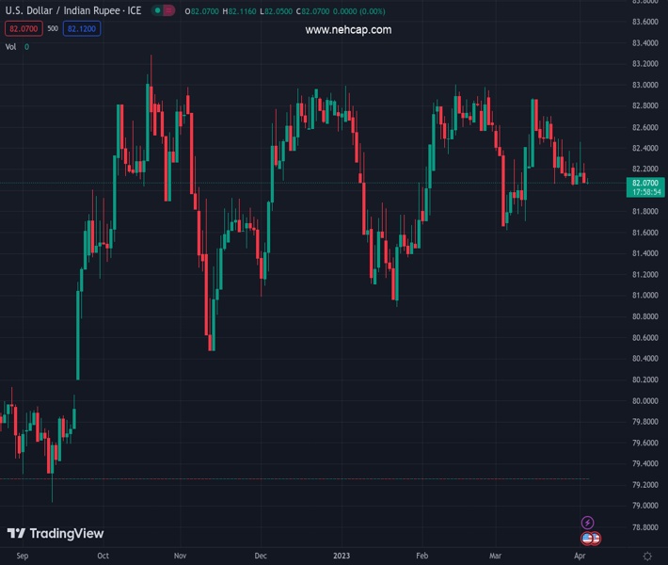Click the Dec label on time axis
This screenshot has height=565, width=668.
(261, 557)
